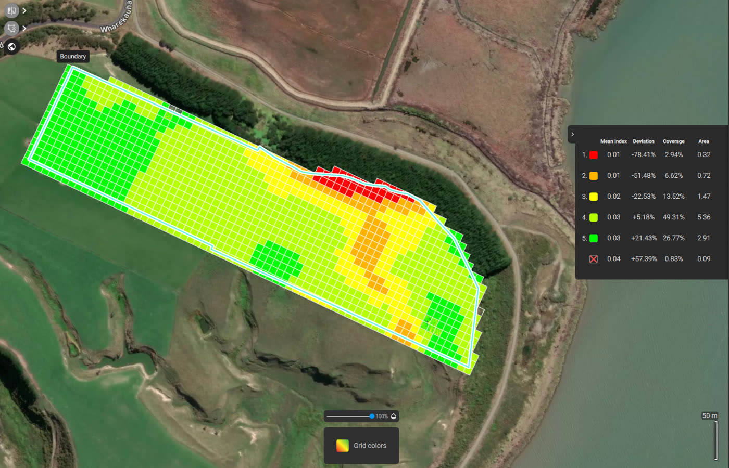Click the crossed-out excluded zone icon
The width and height of the screenshot is (729, 468).
pos(593,259)
